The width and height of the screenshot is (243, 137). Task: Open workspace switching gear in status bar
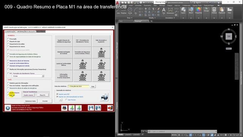click(x=226, y=135)
